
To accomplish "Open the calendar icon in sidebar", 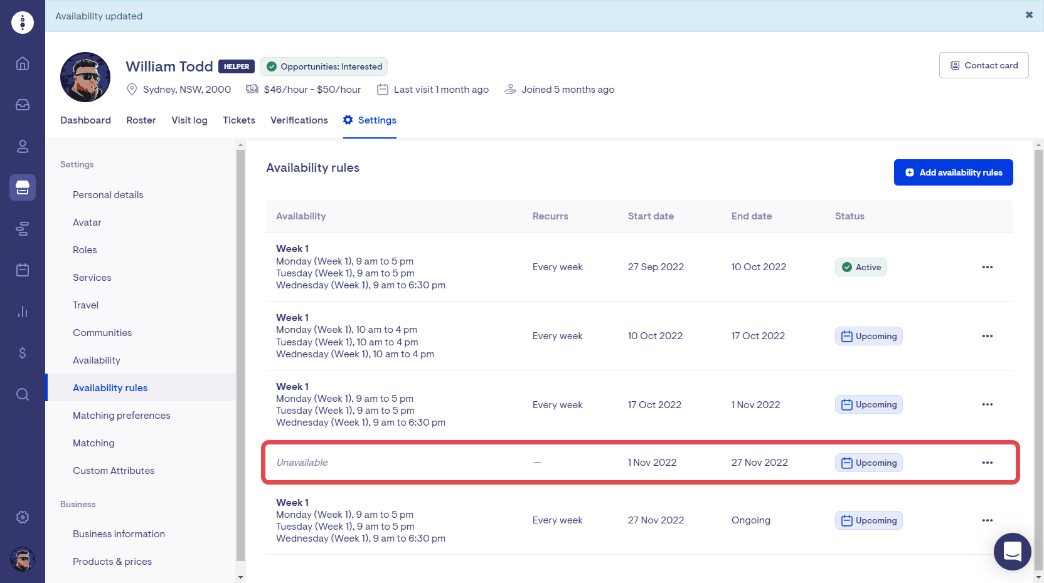I will 23,270.
